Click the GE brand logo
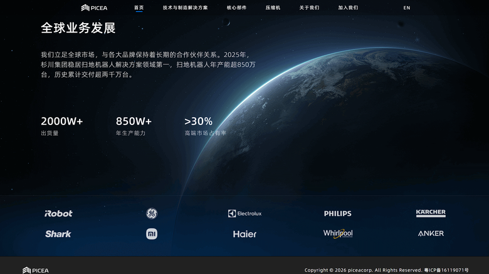 152,213
